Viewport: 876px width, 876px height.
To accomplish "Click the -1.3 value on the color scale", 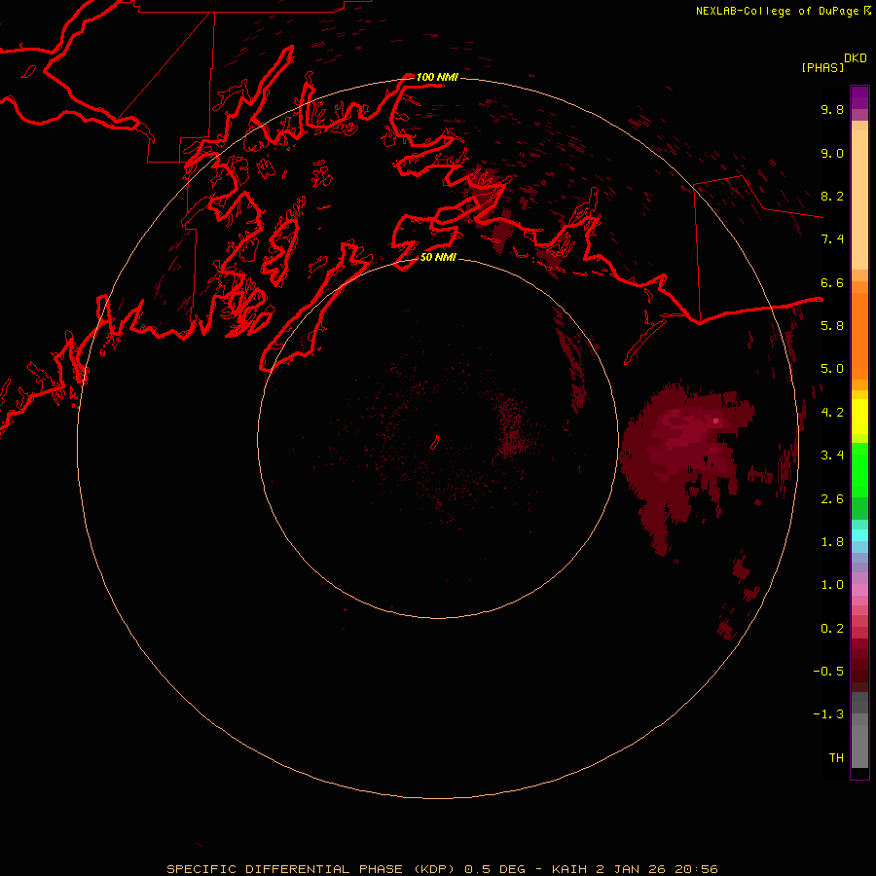I will point(828,714).
